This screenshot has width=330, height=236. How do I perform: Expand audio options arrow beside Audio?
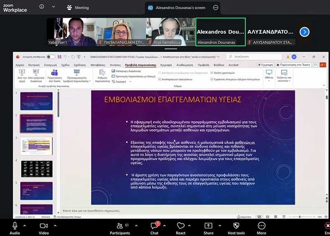[24, 225]
